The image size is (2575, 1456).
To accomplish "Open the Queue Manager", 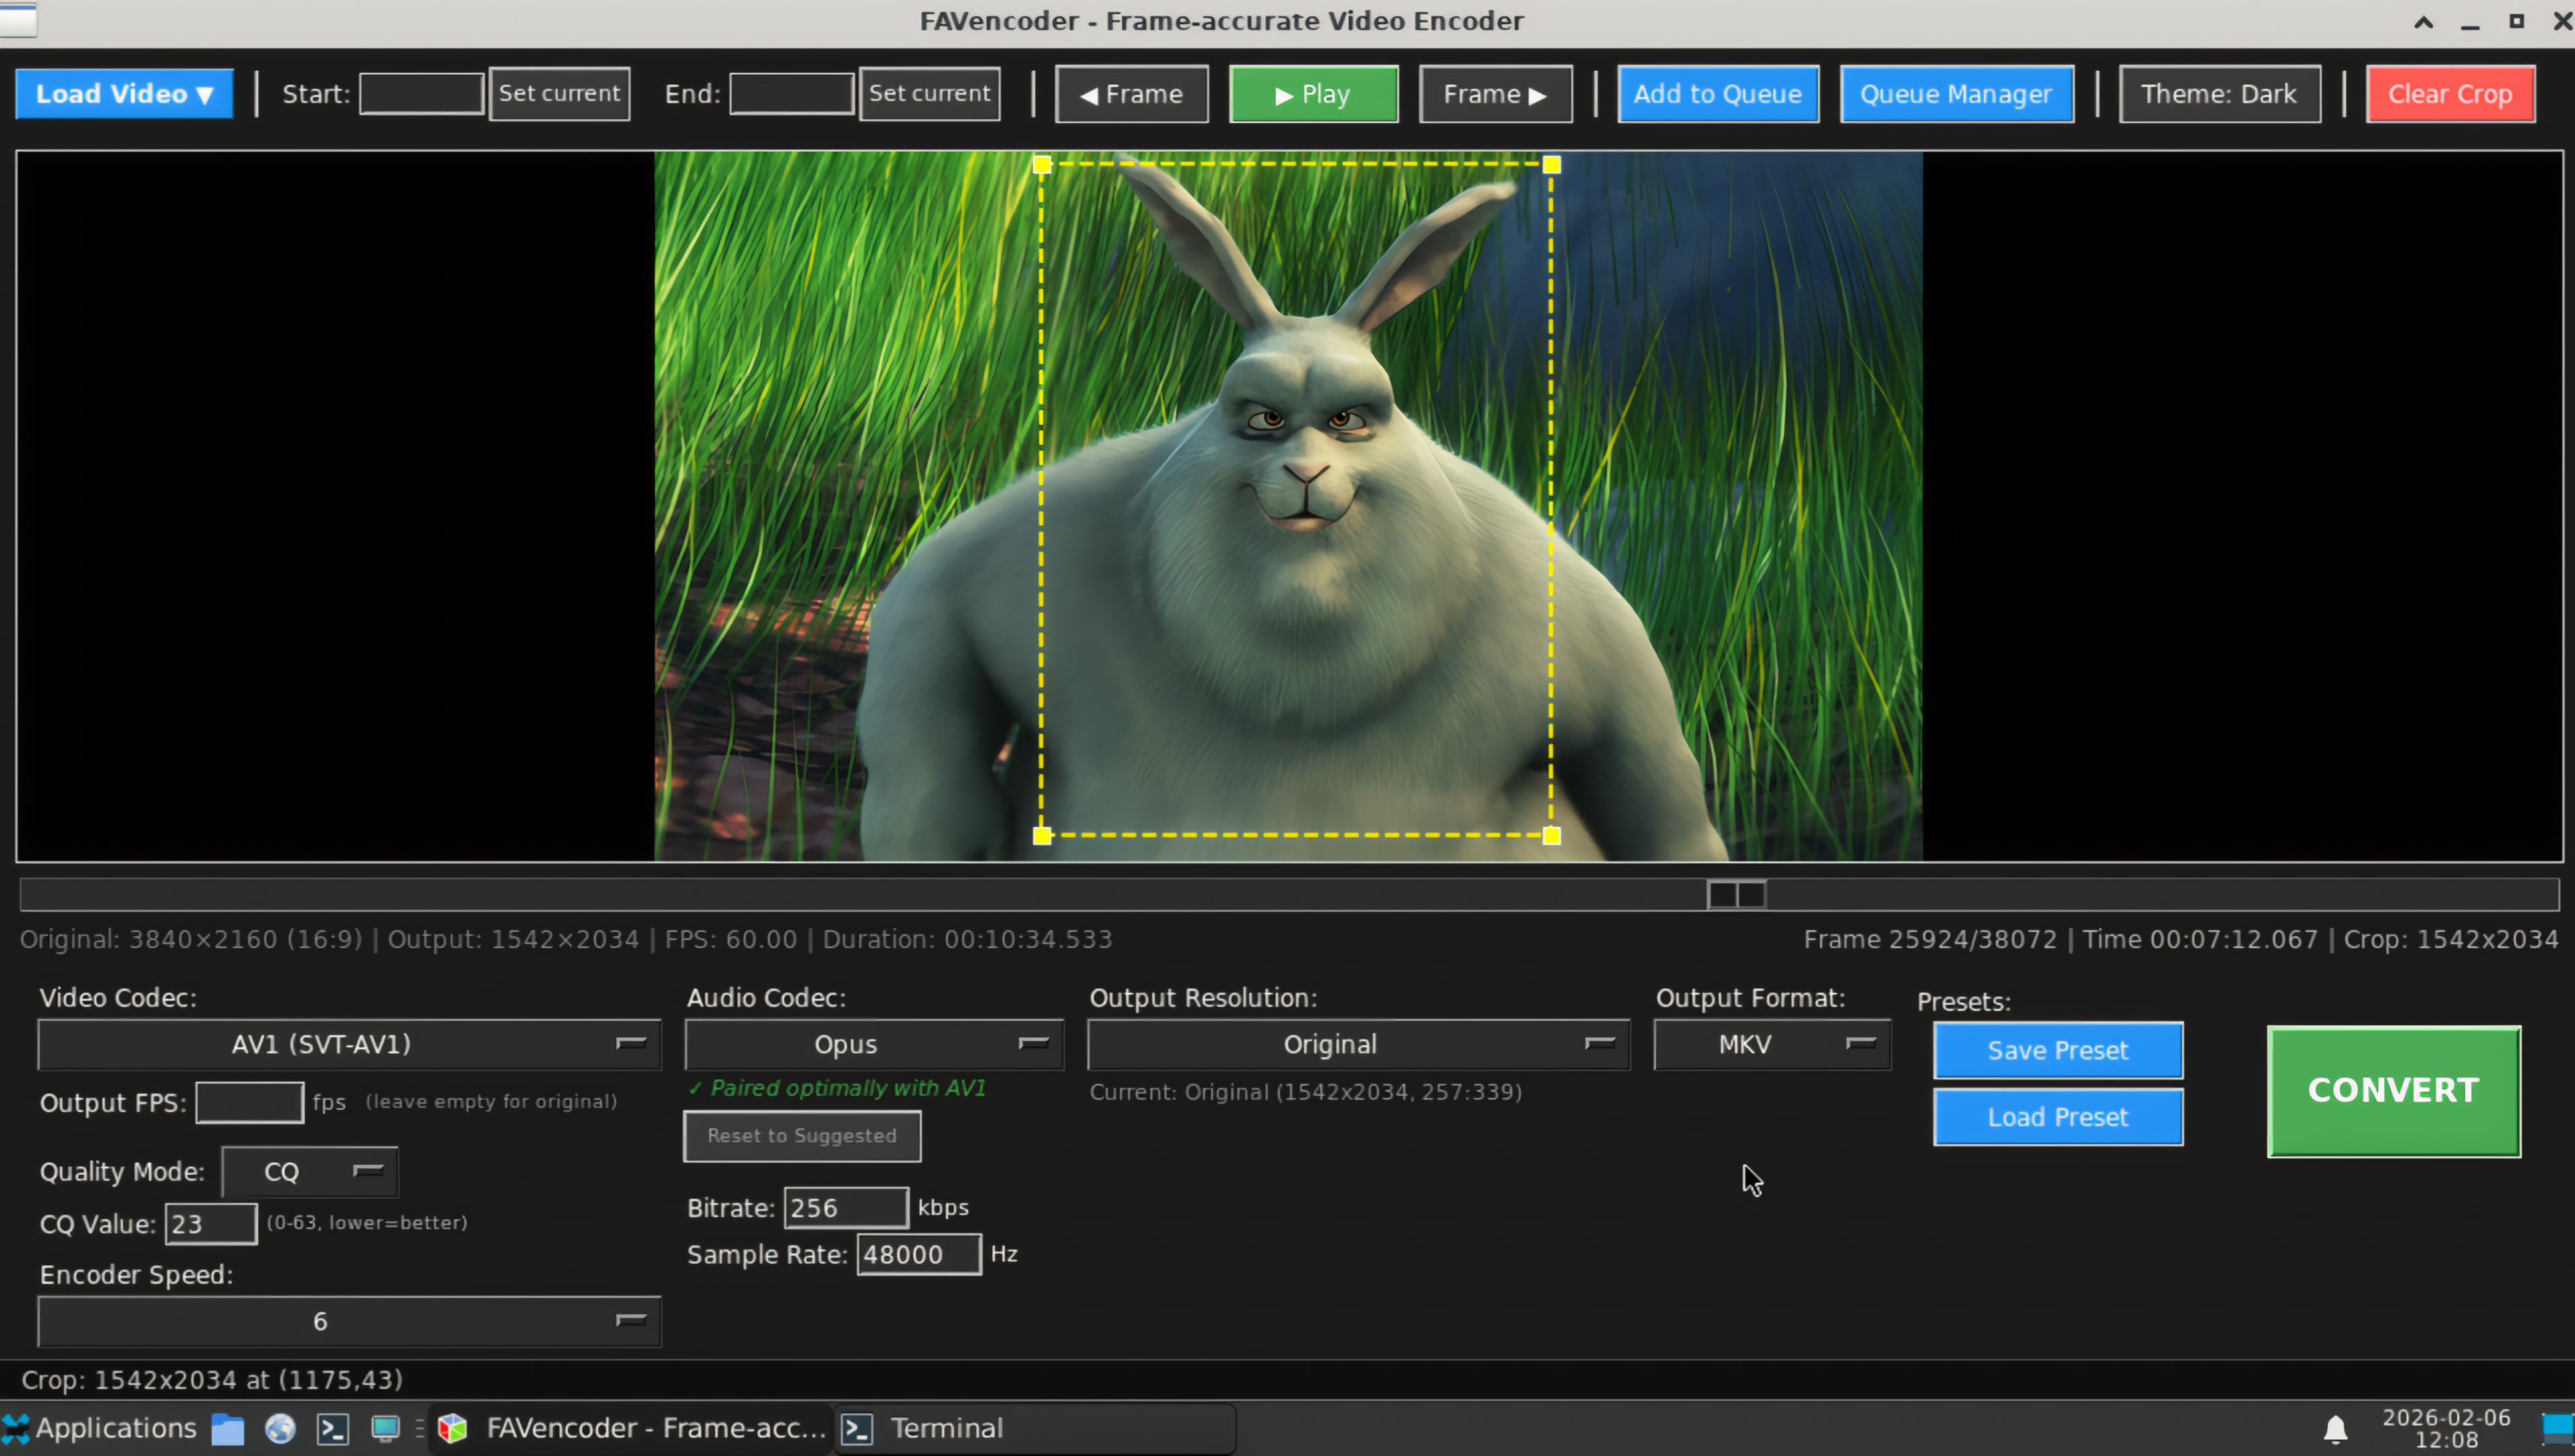I will click(1957, 94).
